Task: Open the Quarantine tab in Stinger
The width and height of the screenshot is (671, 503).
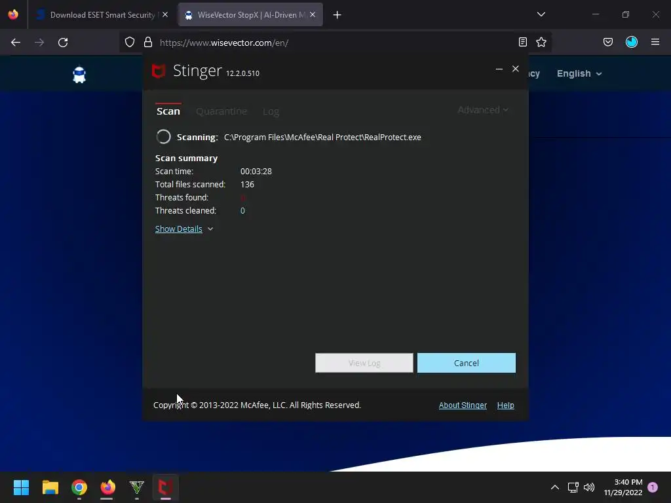Action: coord(221,111)
